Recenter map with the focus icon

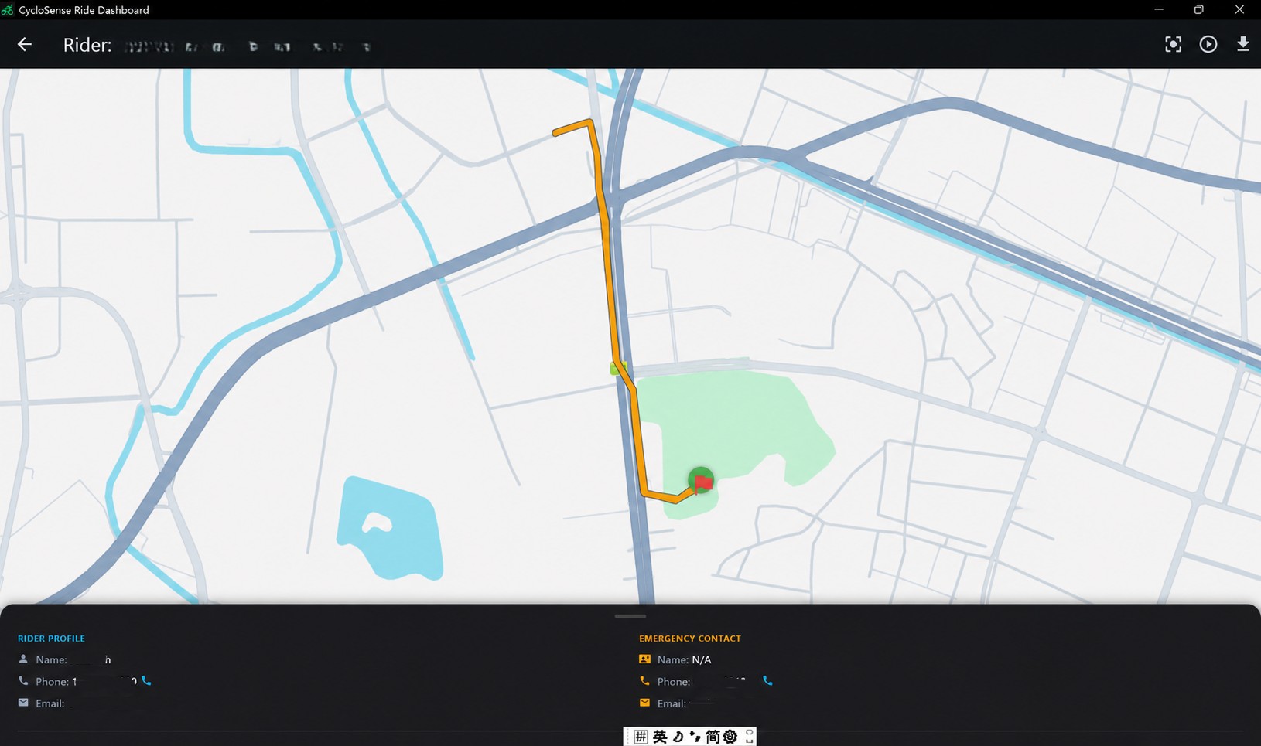[x=1173, y=45]
